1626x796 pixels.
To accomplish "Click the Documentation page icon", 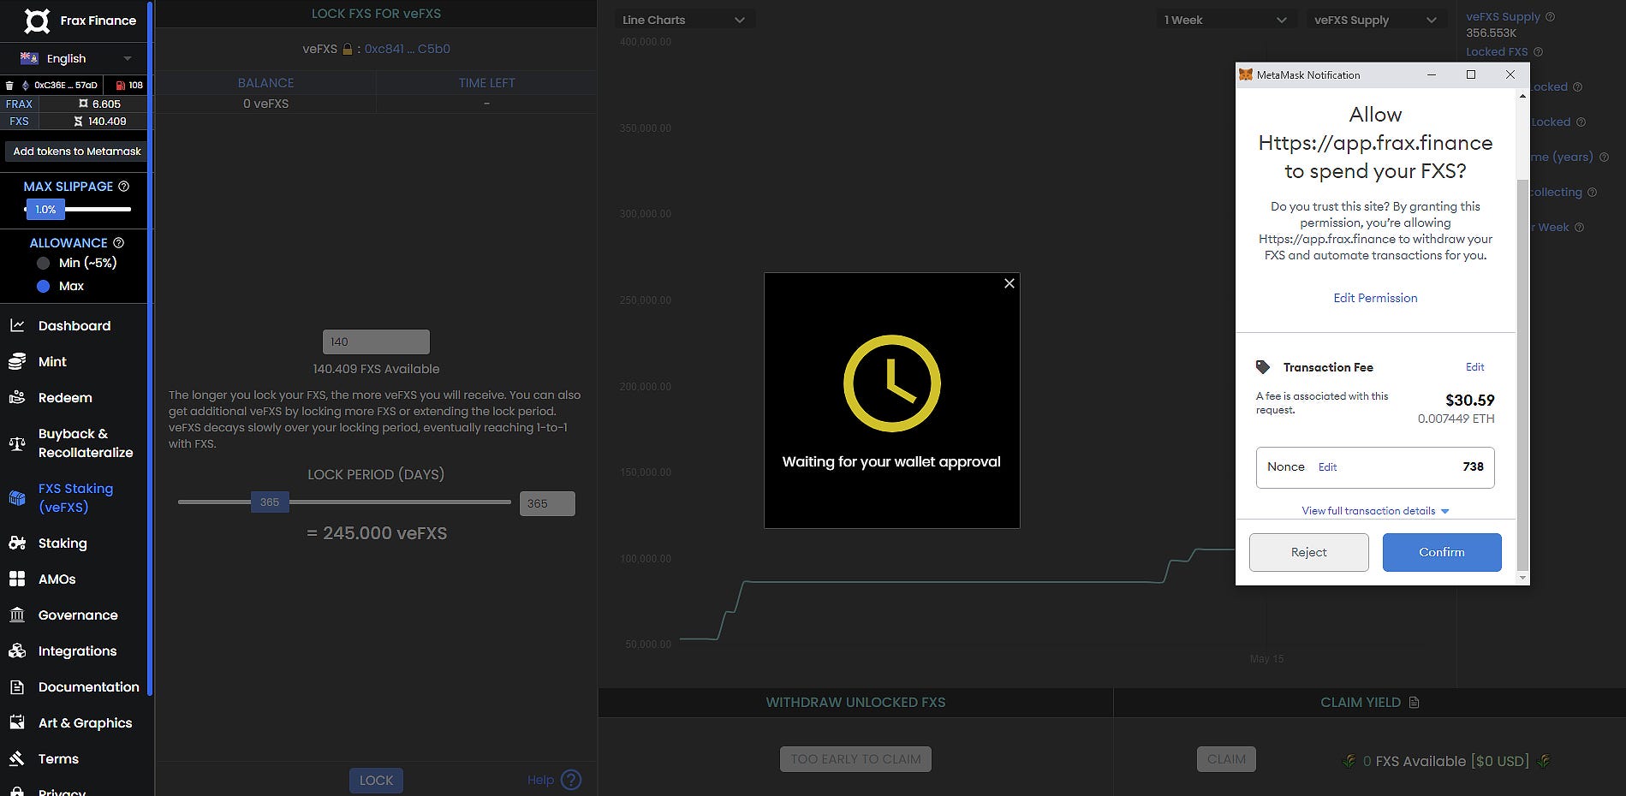I will tap(17, 686).
